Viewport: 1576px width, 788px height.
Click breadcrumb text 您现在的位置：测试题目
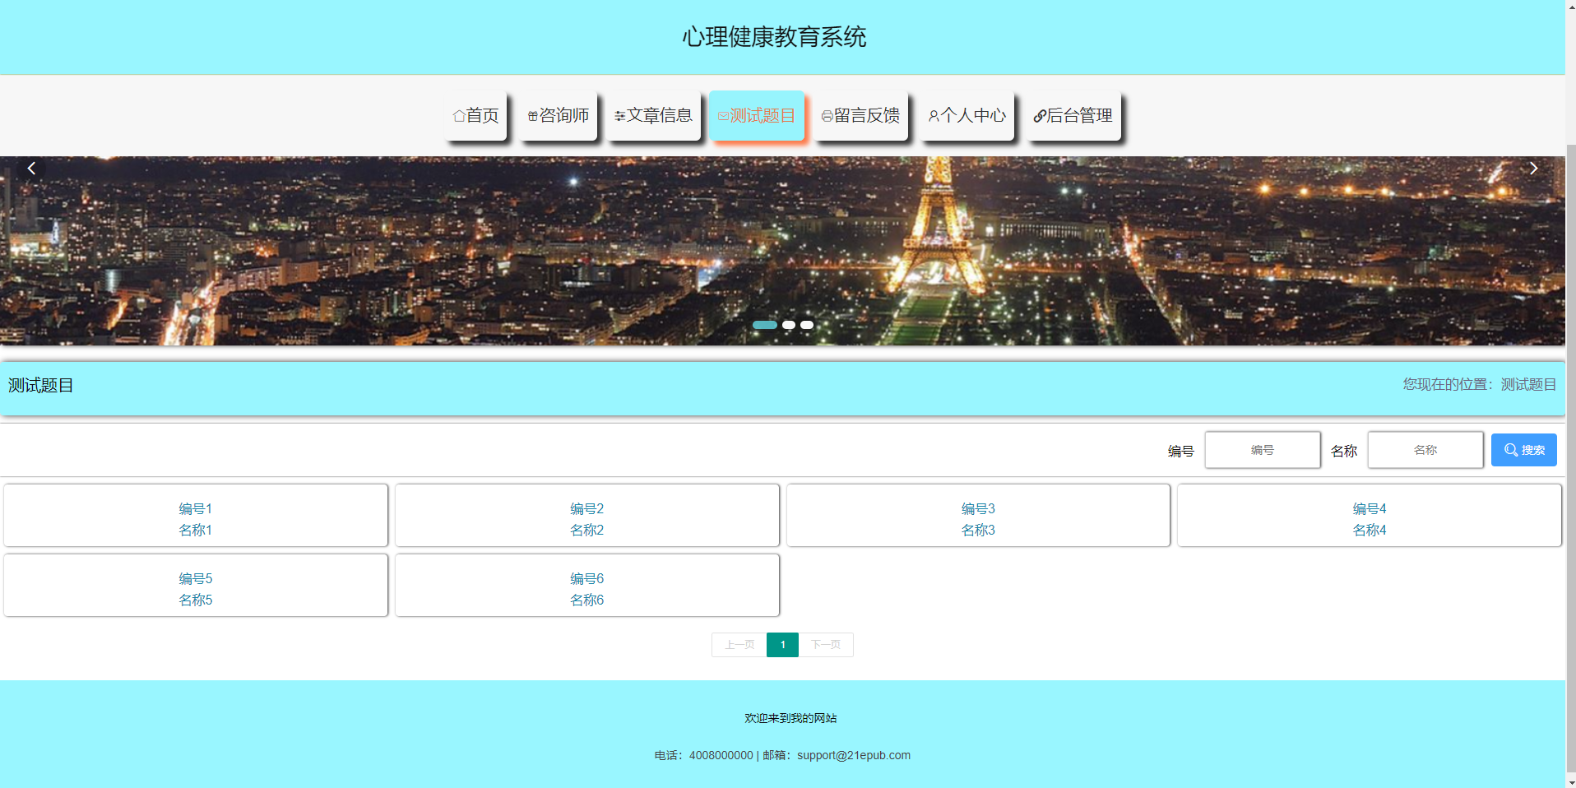[1480, 384]
